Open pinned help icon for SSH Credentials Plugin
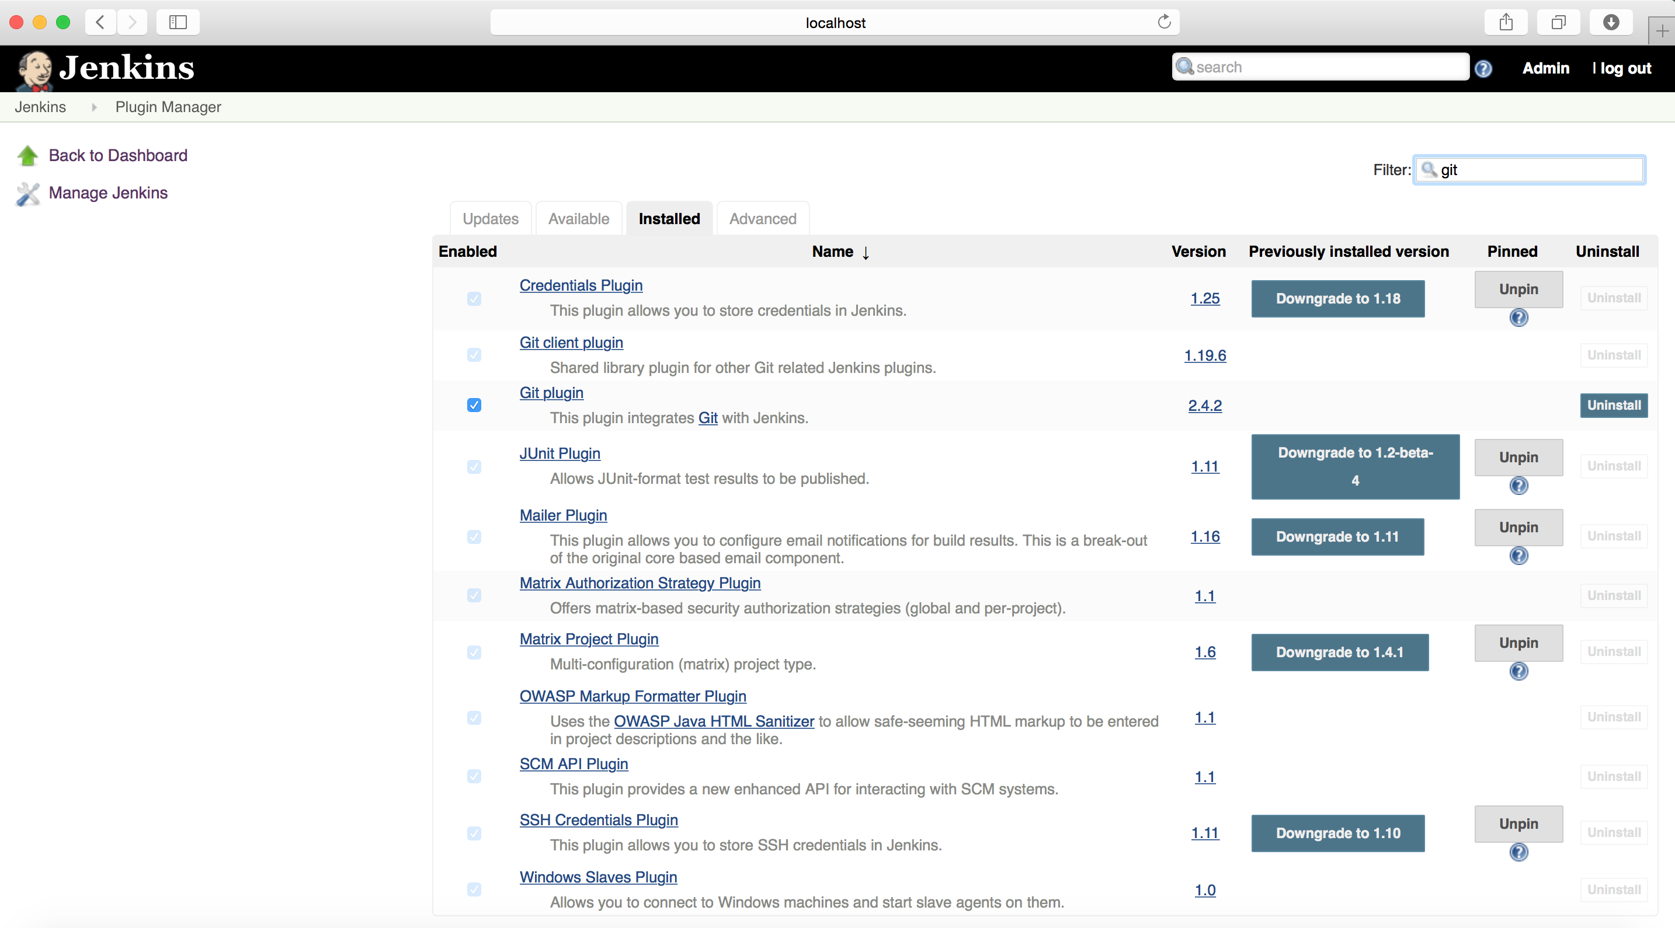 click(1518, 852)
